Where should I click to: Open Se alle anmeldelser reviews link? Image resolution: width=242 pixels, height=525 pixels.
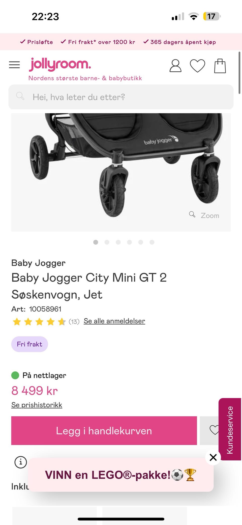114,321
